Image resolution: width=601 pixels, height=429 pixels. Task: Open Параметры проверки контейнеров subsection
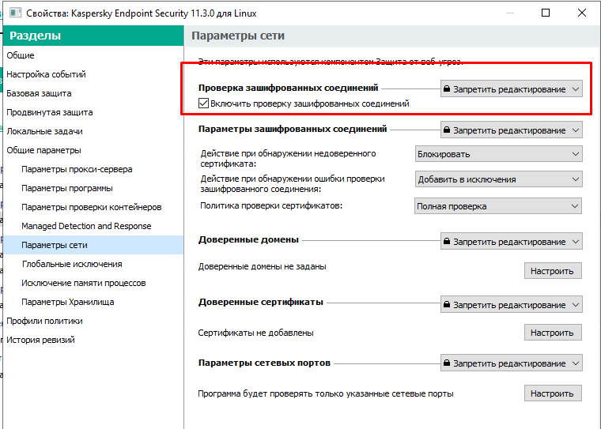pyautogui.click(x=93, y=207)
